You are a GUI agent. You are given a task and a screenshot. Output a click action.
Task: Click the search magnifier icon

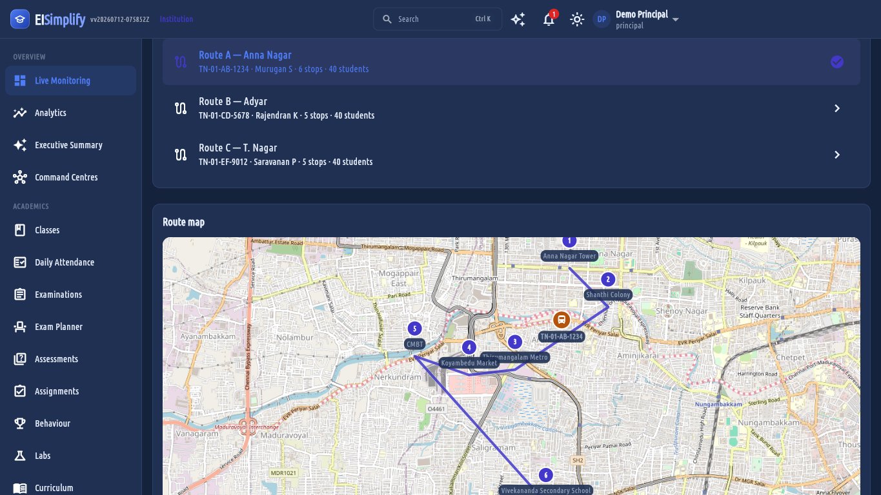387,19
